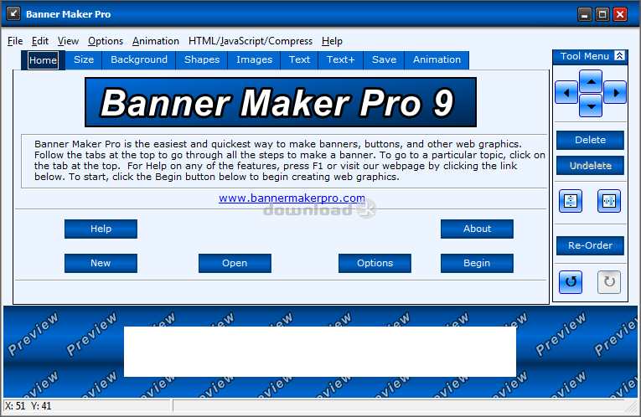
Task: Click the Help button on Home page
Action: (x=101, y=229)
